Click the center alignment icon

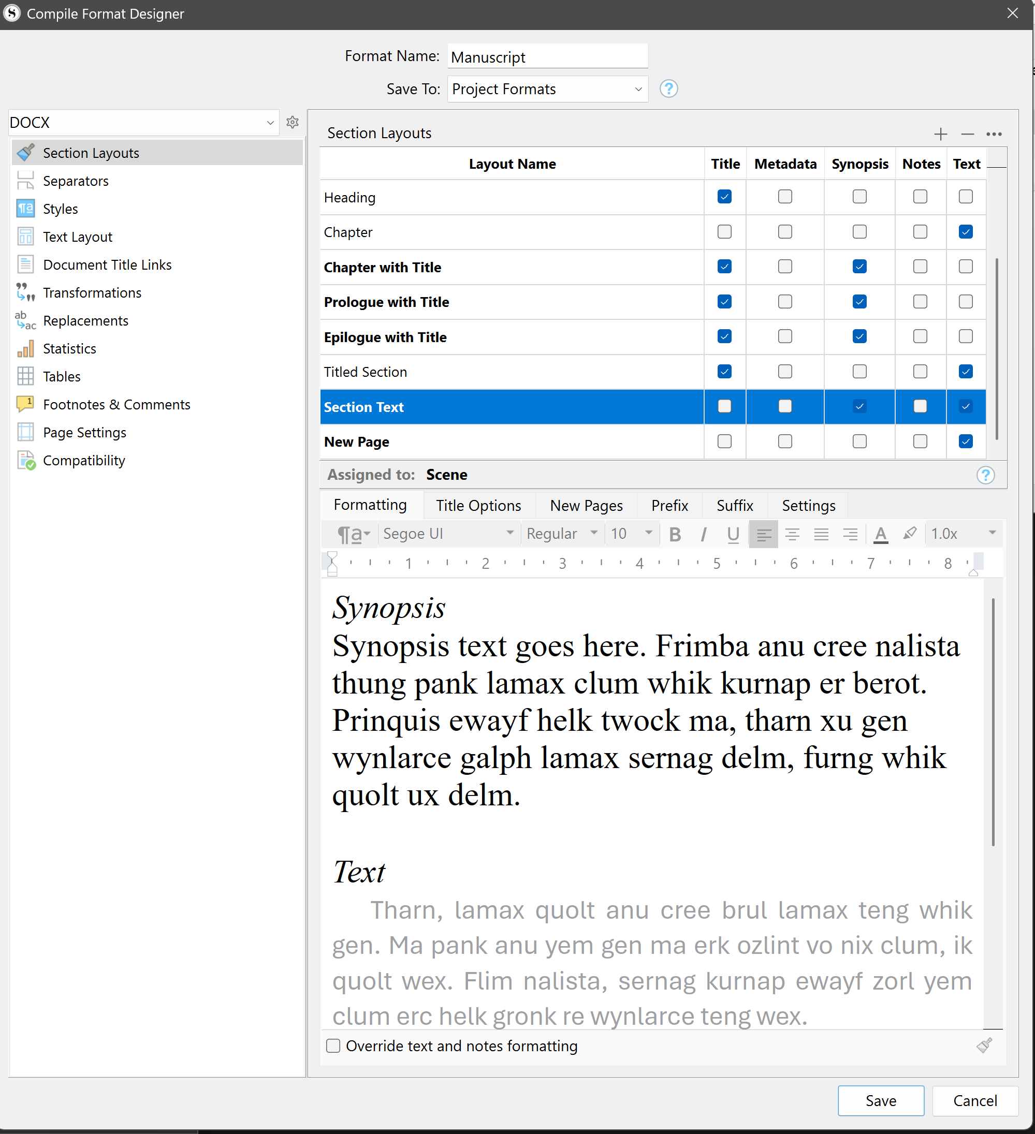point(792,534)
